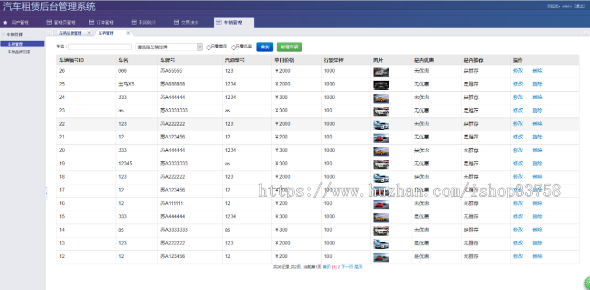590x290 pixels.
Task: Click 修改 for vehicle ID 18
Action: point(518,176)
